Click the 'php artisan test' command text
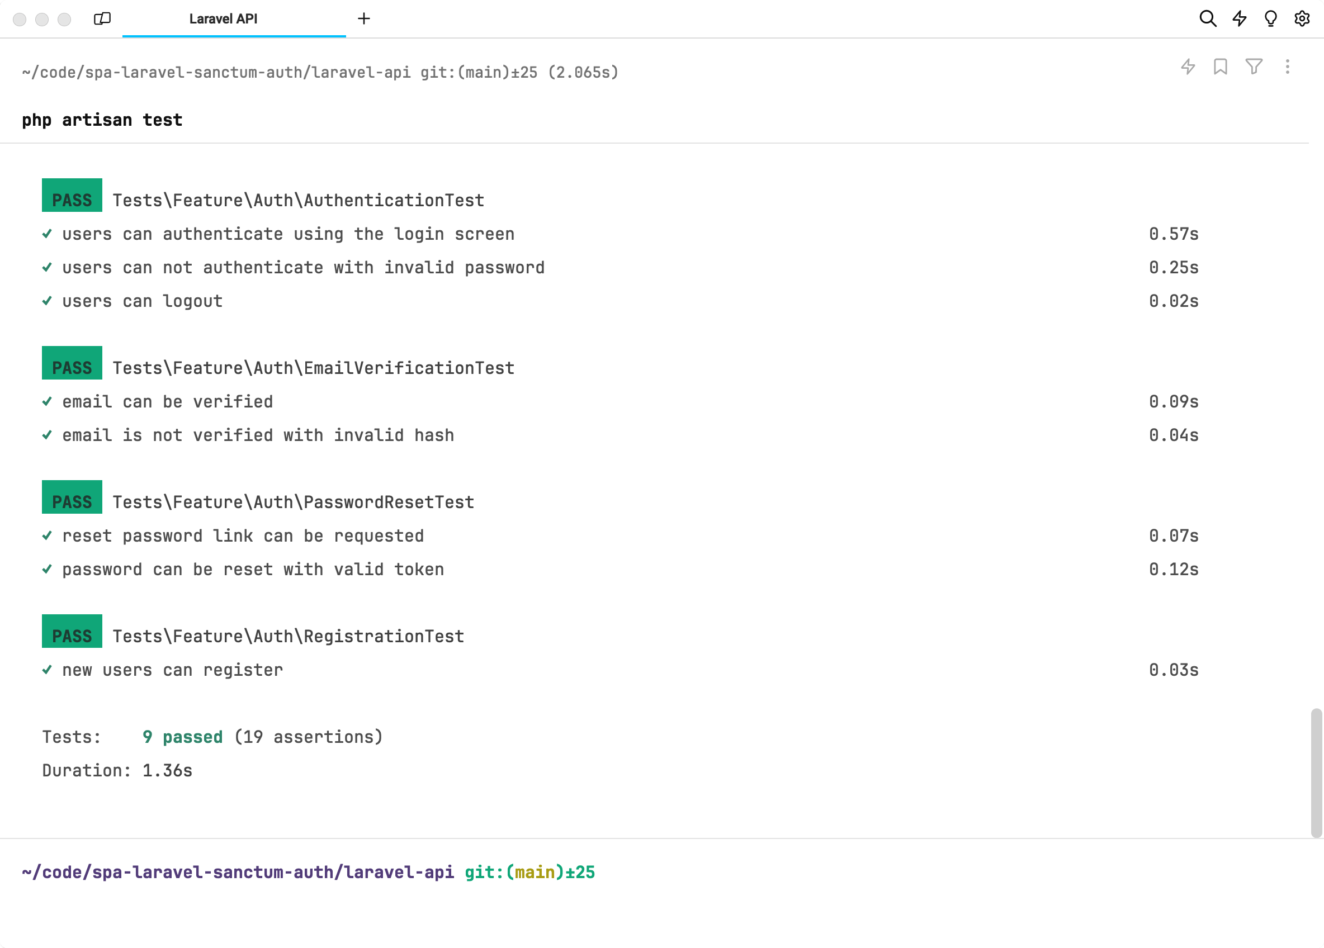The image size is (1324, 948). click(102, 120)
